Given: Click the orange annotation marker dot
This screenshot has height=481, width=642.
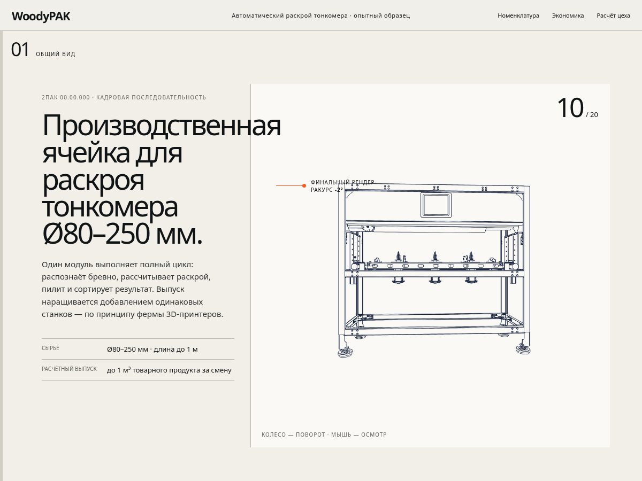Looking at the screenshot, I should (304, 185).
